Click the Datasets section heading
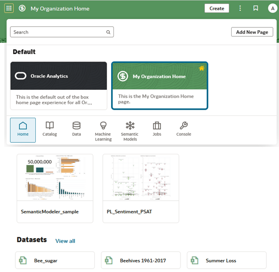This screenshot has height=272, width=279. (32, 239)
